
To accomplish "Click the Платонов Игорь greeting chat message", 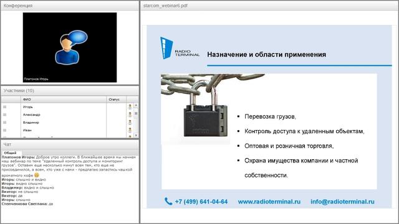I will (x=69, y=166).
